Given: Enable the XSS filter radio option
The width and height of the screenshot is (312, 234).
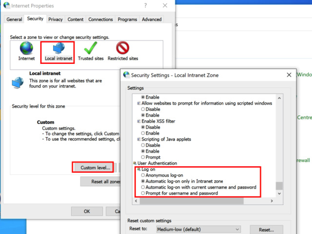Looking at the screenshot, I should pyautogui.click(x=143, y=133).
